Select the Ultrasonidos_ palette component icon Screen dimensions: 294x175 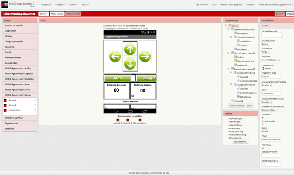pos(5,110)
